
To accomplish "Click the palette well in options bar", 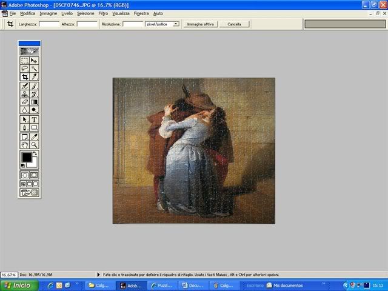I will pos(345,24).
